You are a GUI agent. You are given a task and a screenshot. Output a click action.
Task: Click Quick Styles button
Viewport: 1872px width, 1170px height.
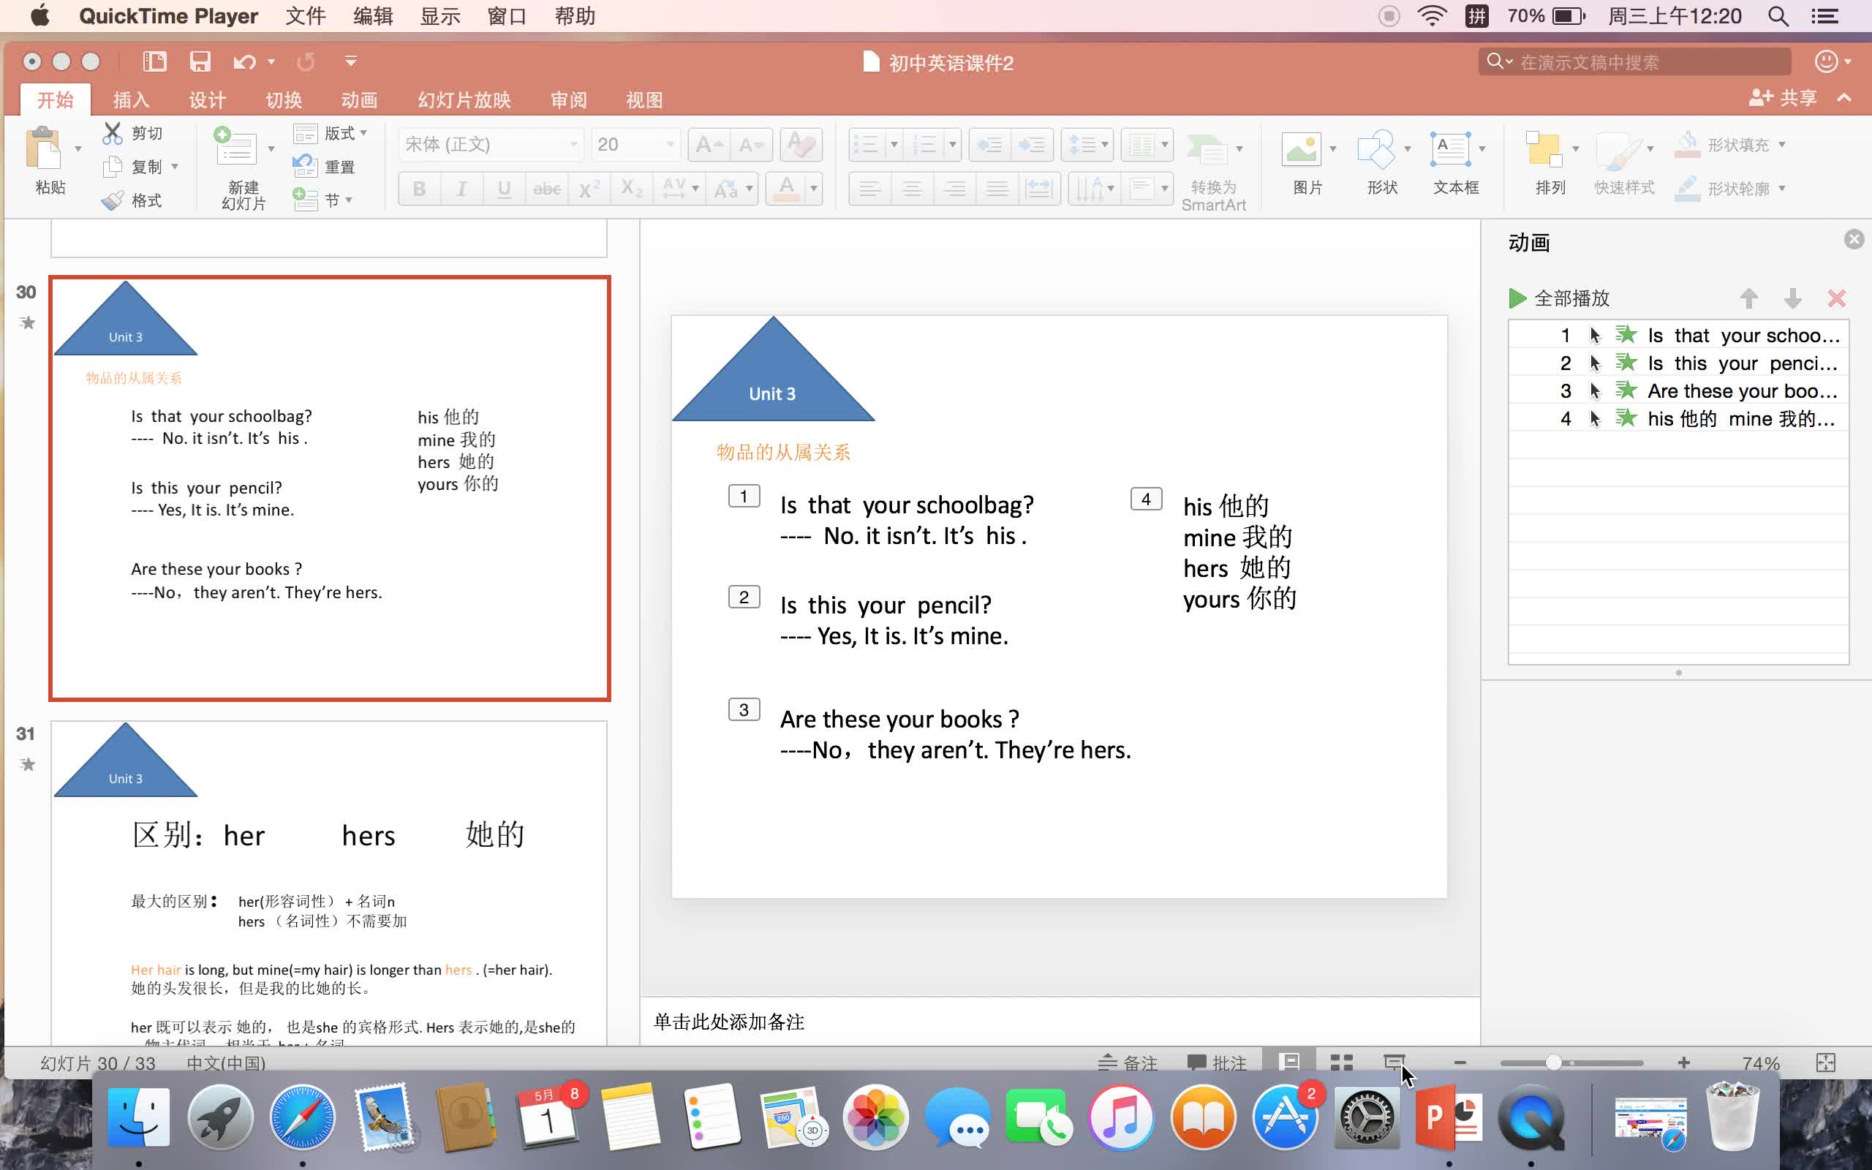1623,165
